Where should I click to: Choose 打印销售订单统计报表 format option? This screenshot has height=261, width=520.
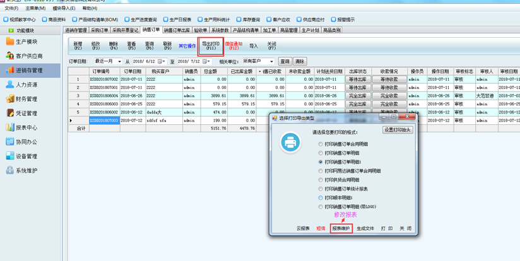pos(321,188)
